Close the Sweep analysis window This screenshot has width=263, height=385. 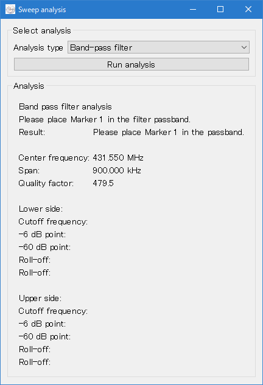(x=248, y=9)
